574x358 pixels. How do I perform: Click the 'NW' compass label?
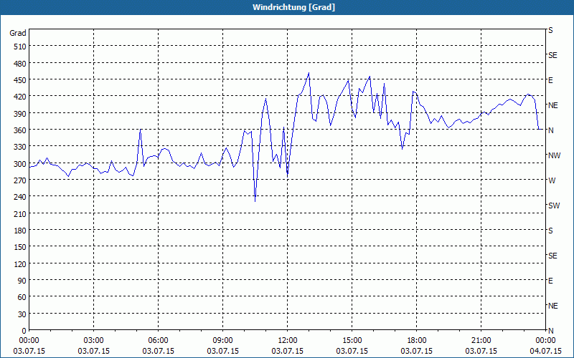click(x=554, y=155)
